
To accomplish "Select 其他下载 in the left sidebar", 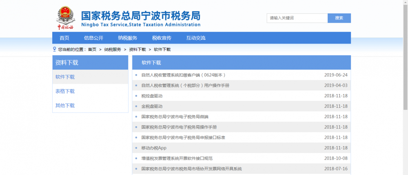I will click(65, 105).
